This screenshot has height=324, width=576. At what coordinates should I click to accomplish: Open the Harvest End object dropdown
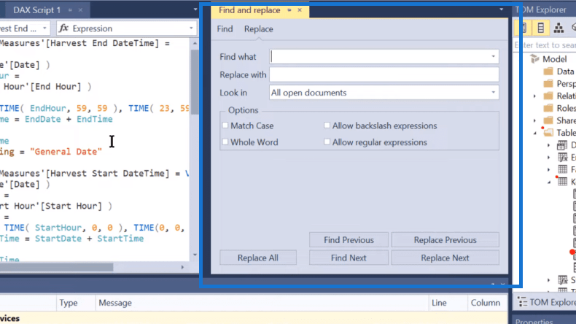click(x=44, y=28)
